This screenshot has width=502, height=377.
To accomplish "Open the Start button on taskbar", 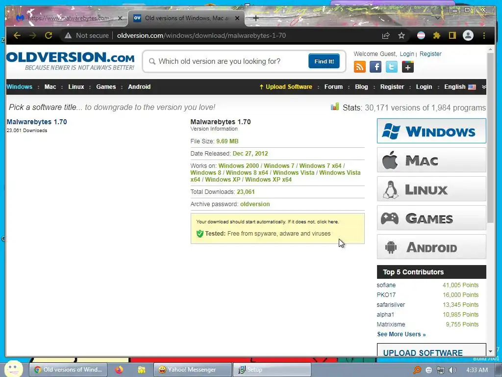I will [x=13, y=369].
